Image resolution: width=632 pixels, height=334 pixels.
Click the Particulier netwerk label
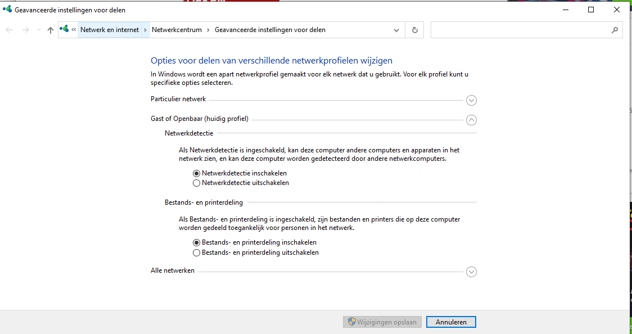[x=178, y=99]
